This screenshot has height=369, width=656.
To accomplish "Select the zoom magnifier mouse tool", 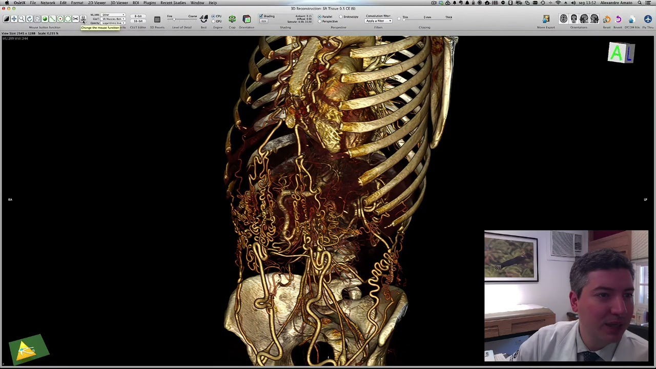I will [22, 19].
